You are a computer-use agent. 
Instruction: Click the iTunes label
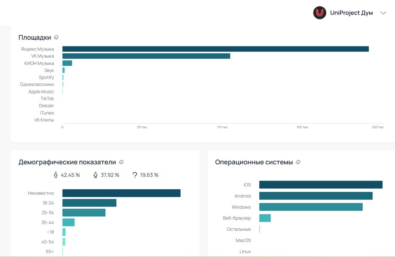(x=47, y=113)
